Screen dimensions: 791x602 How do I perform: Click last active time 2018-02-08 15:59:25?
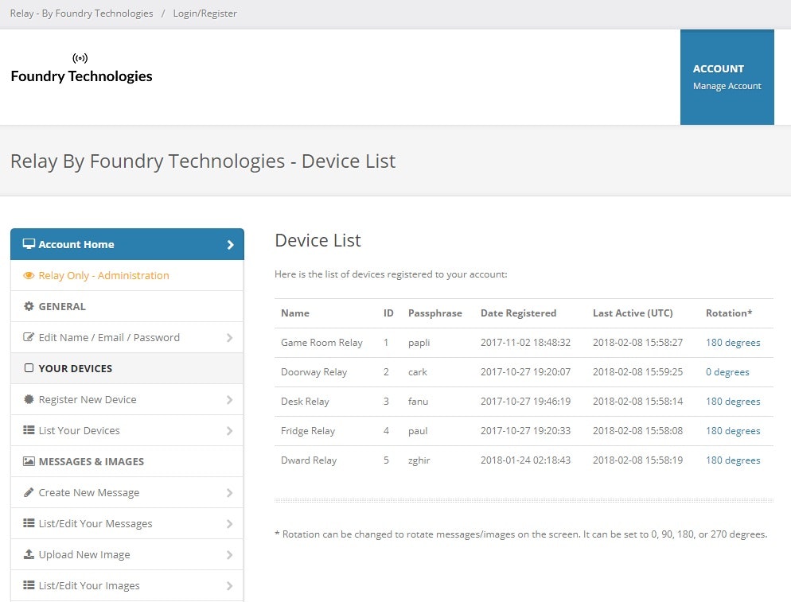pos(637,372)
